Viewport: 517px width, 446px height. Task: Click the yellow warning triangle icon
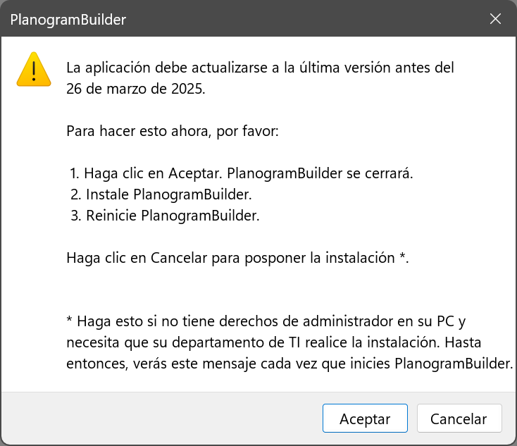pyautogui.click(x=34, y=70)
